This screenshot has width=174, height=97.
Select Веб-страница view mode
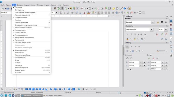(x=32, y=10)
